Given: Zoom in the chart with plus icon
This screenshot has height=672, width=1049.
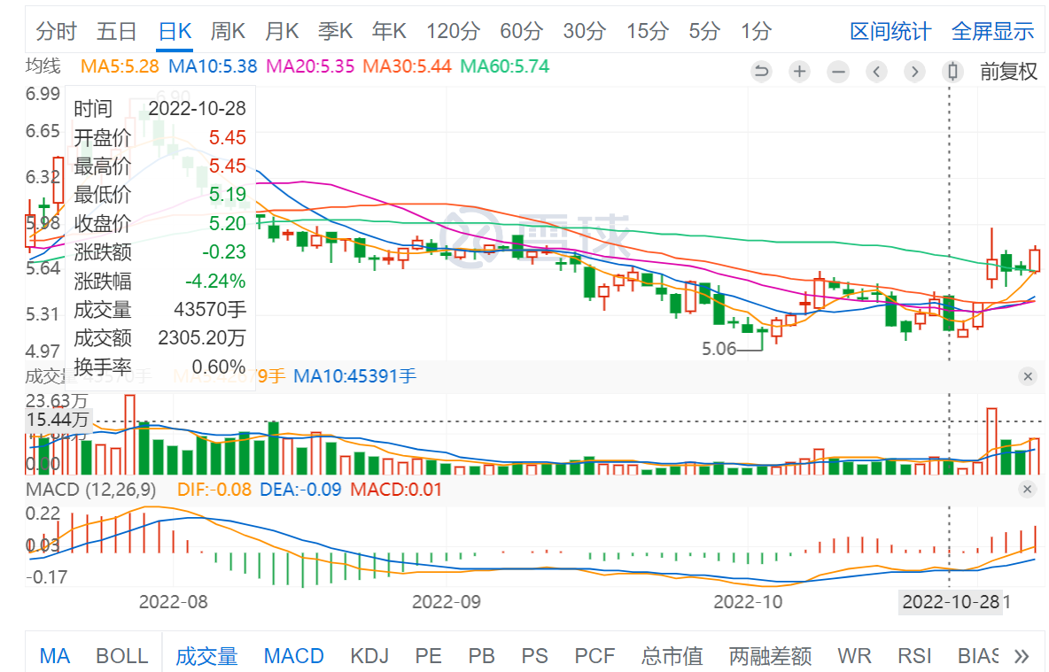Looking at the screenshot, I should (800, 72).
